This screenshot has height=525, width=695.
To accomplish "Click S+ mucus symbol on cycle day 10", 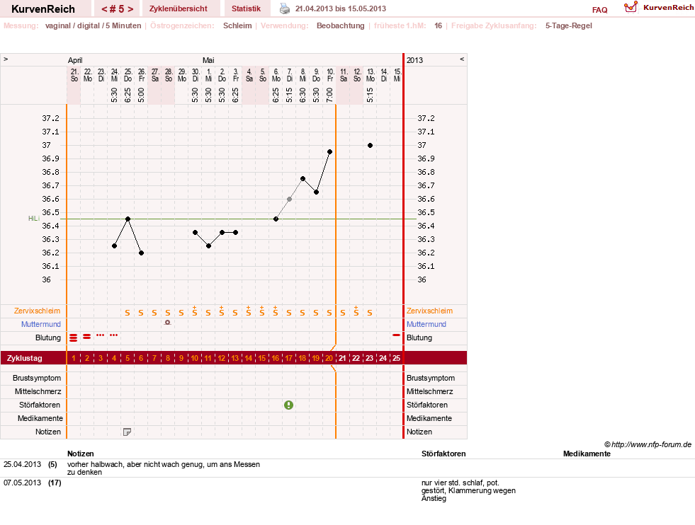I will click(195, 311).
